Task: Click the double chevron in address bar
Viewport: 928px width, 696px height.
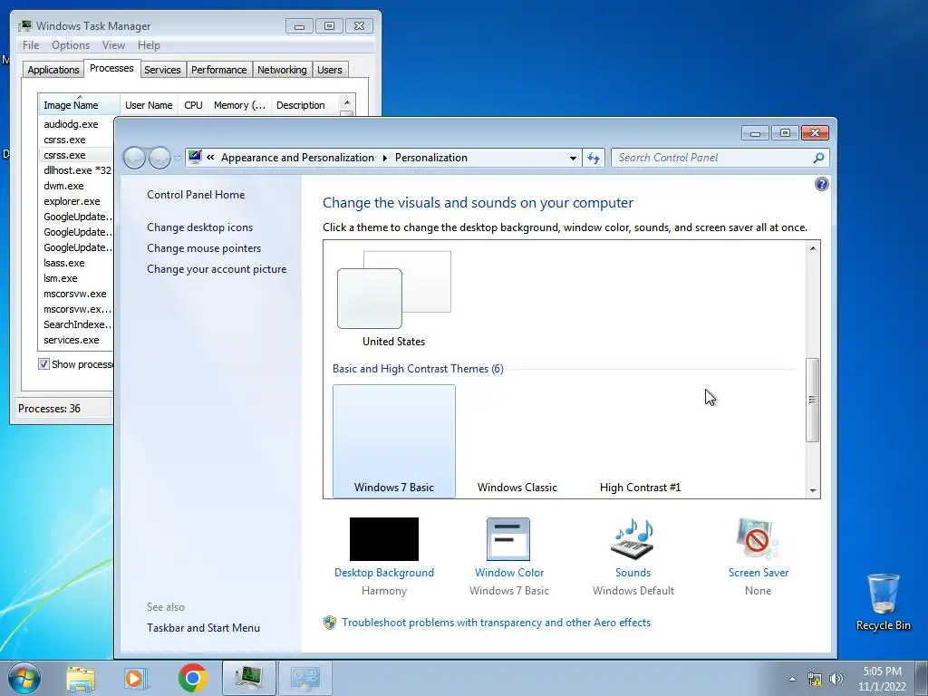Action: tap(210, 158)
